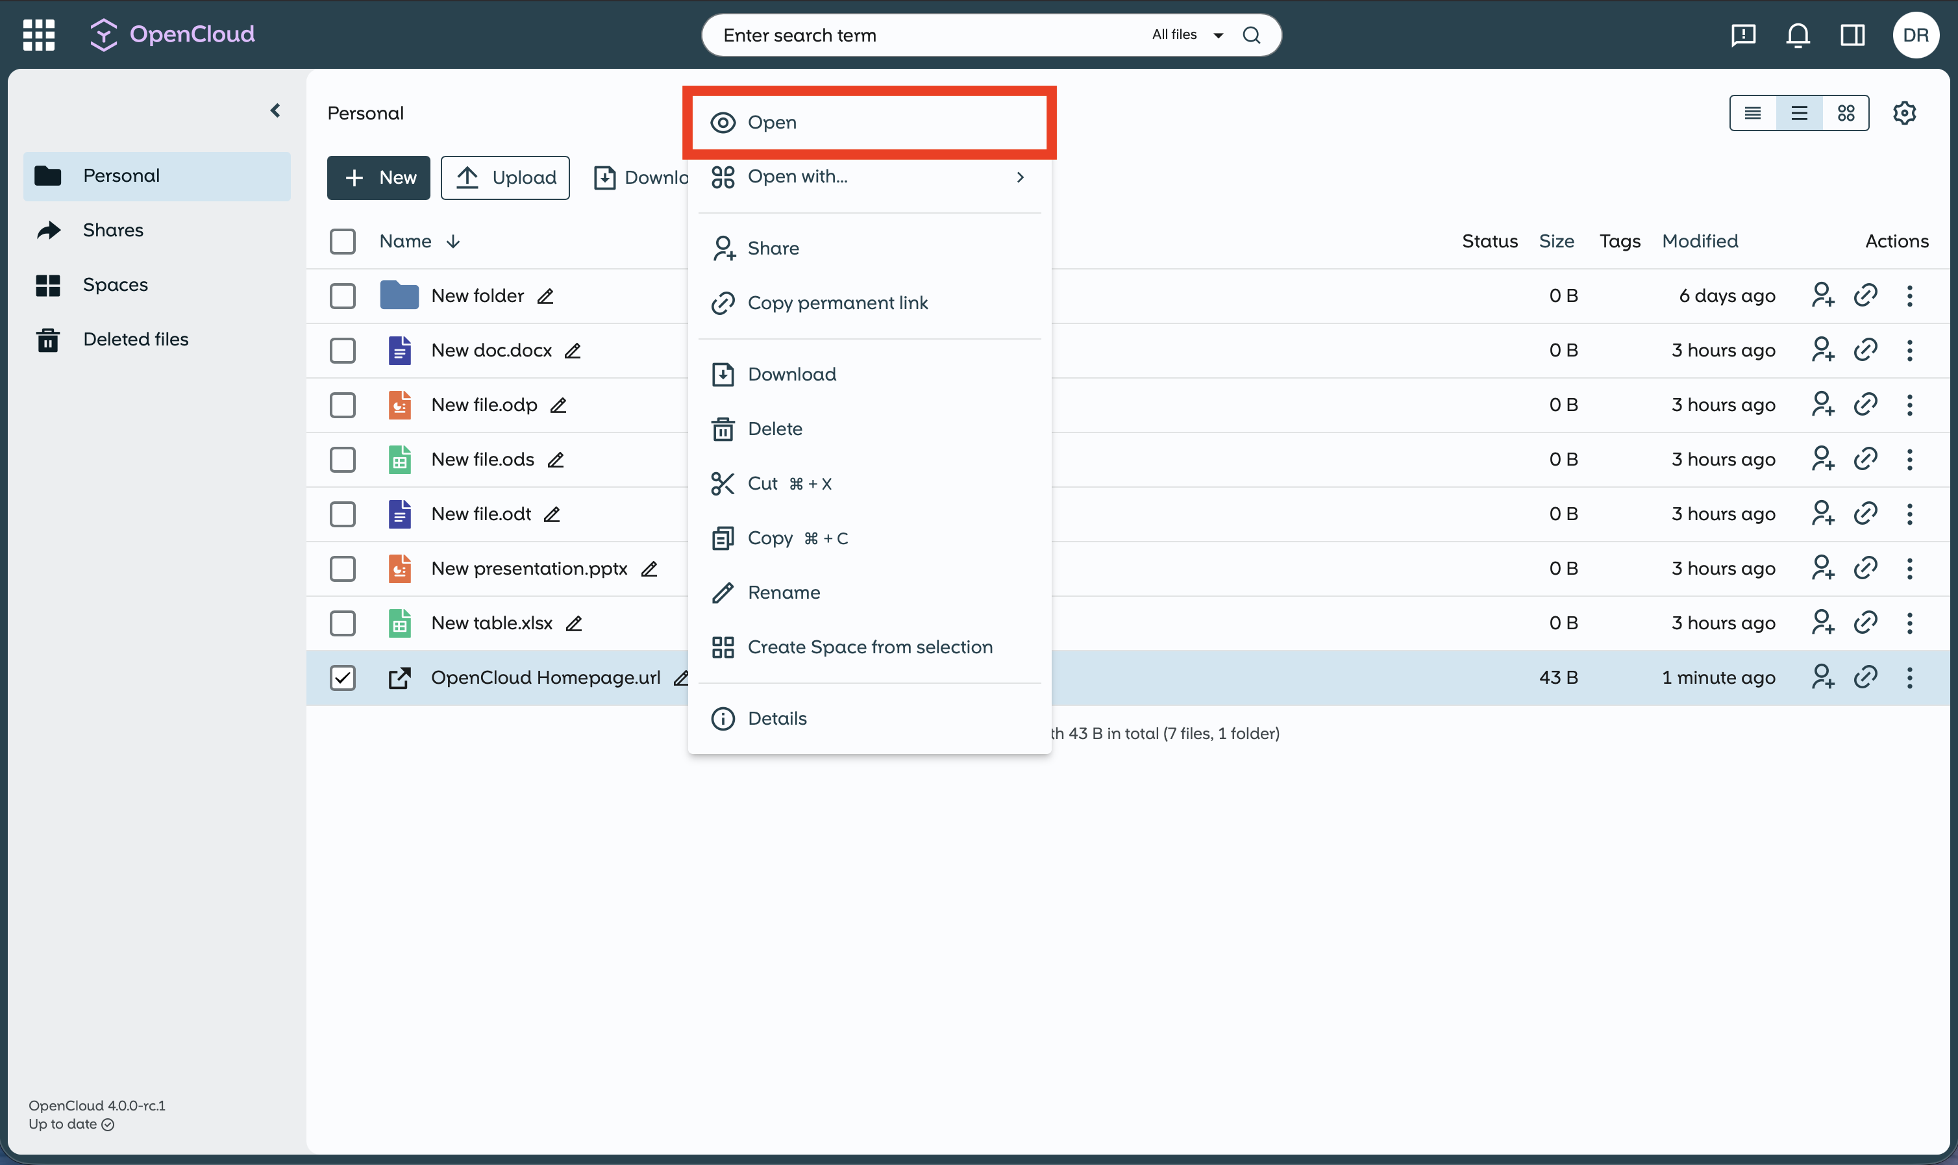Open the feedback speech bubble icon

click(1743, 34)
